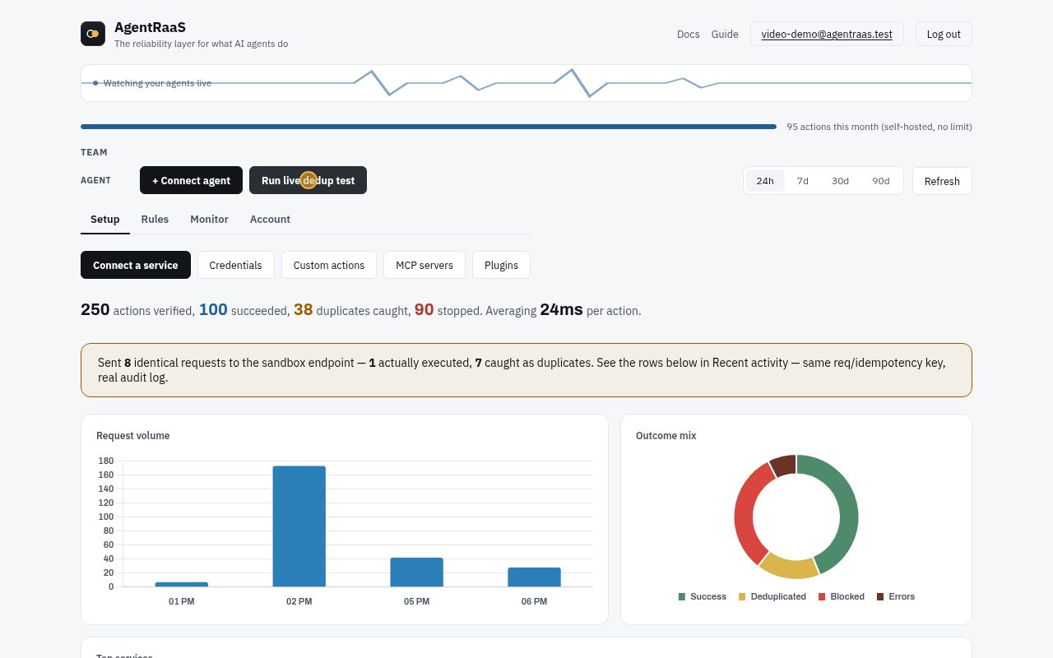Refresh the dashboard data
The image size is (1053, 658).
942,181
